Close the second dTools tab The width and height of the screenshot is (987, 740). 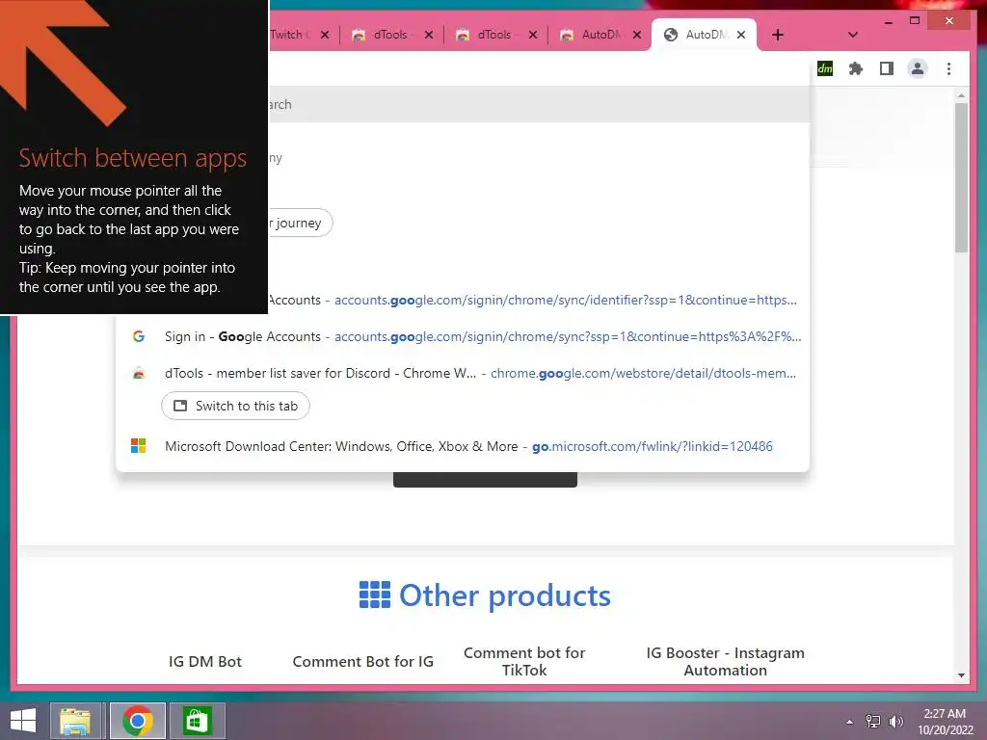pos(532,35)
